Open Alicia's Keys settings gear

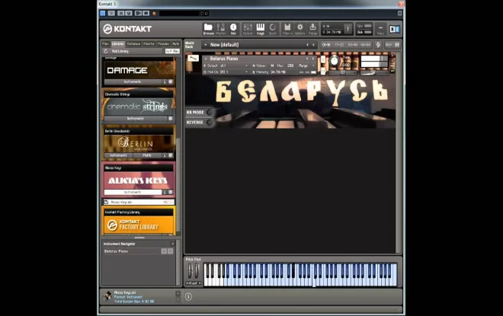(x=171, y=193)
